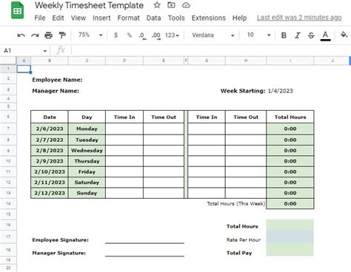Toggle bold formatting
This screenshot has height=272, width=351.
point(284,35)
